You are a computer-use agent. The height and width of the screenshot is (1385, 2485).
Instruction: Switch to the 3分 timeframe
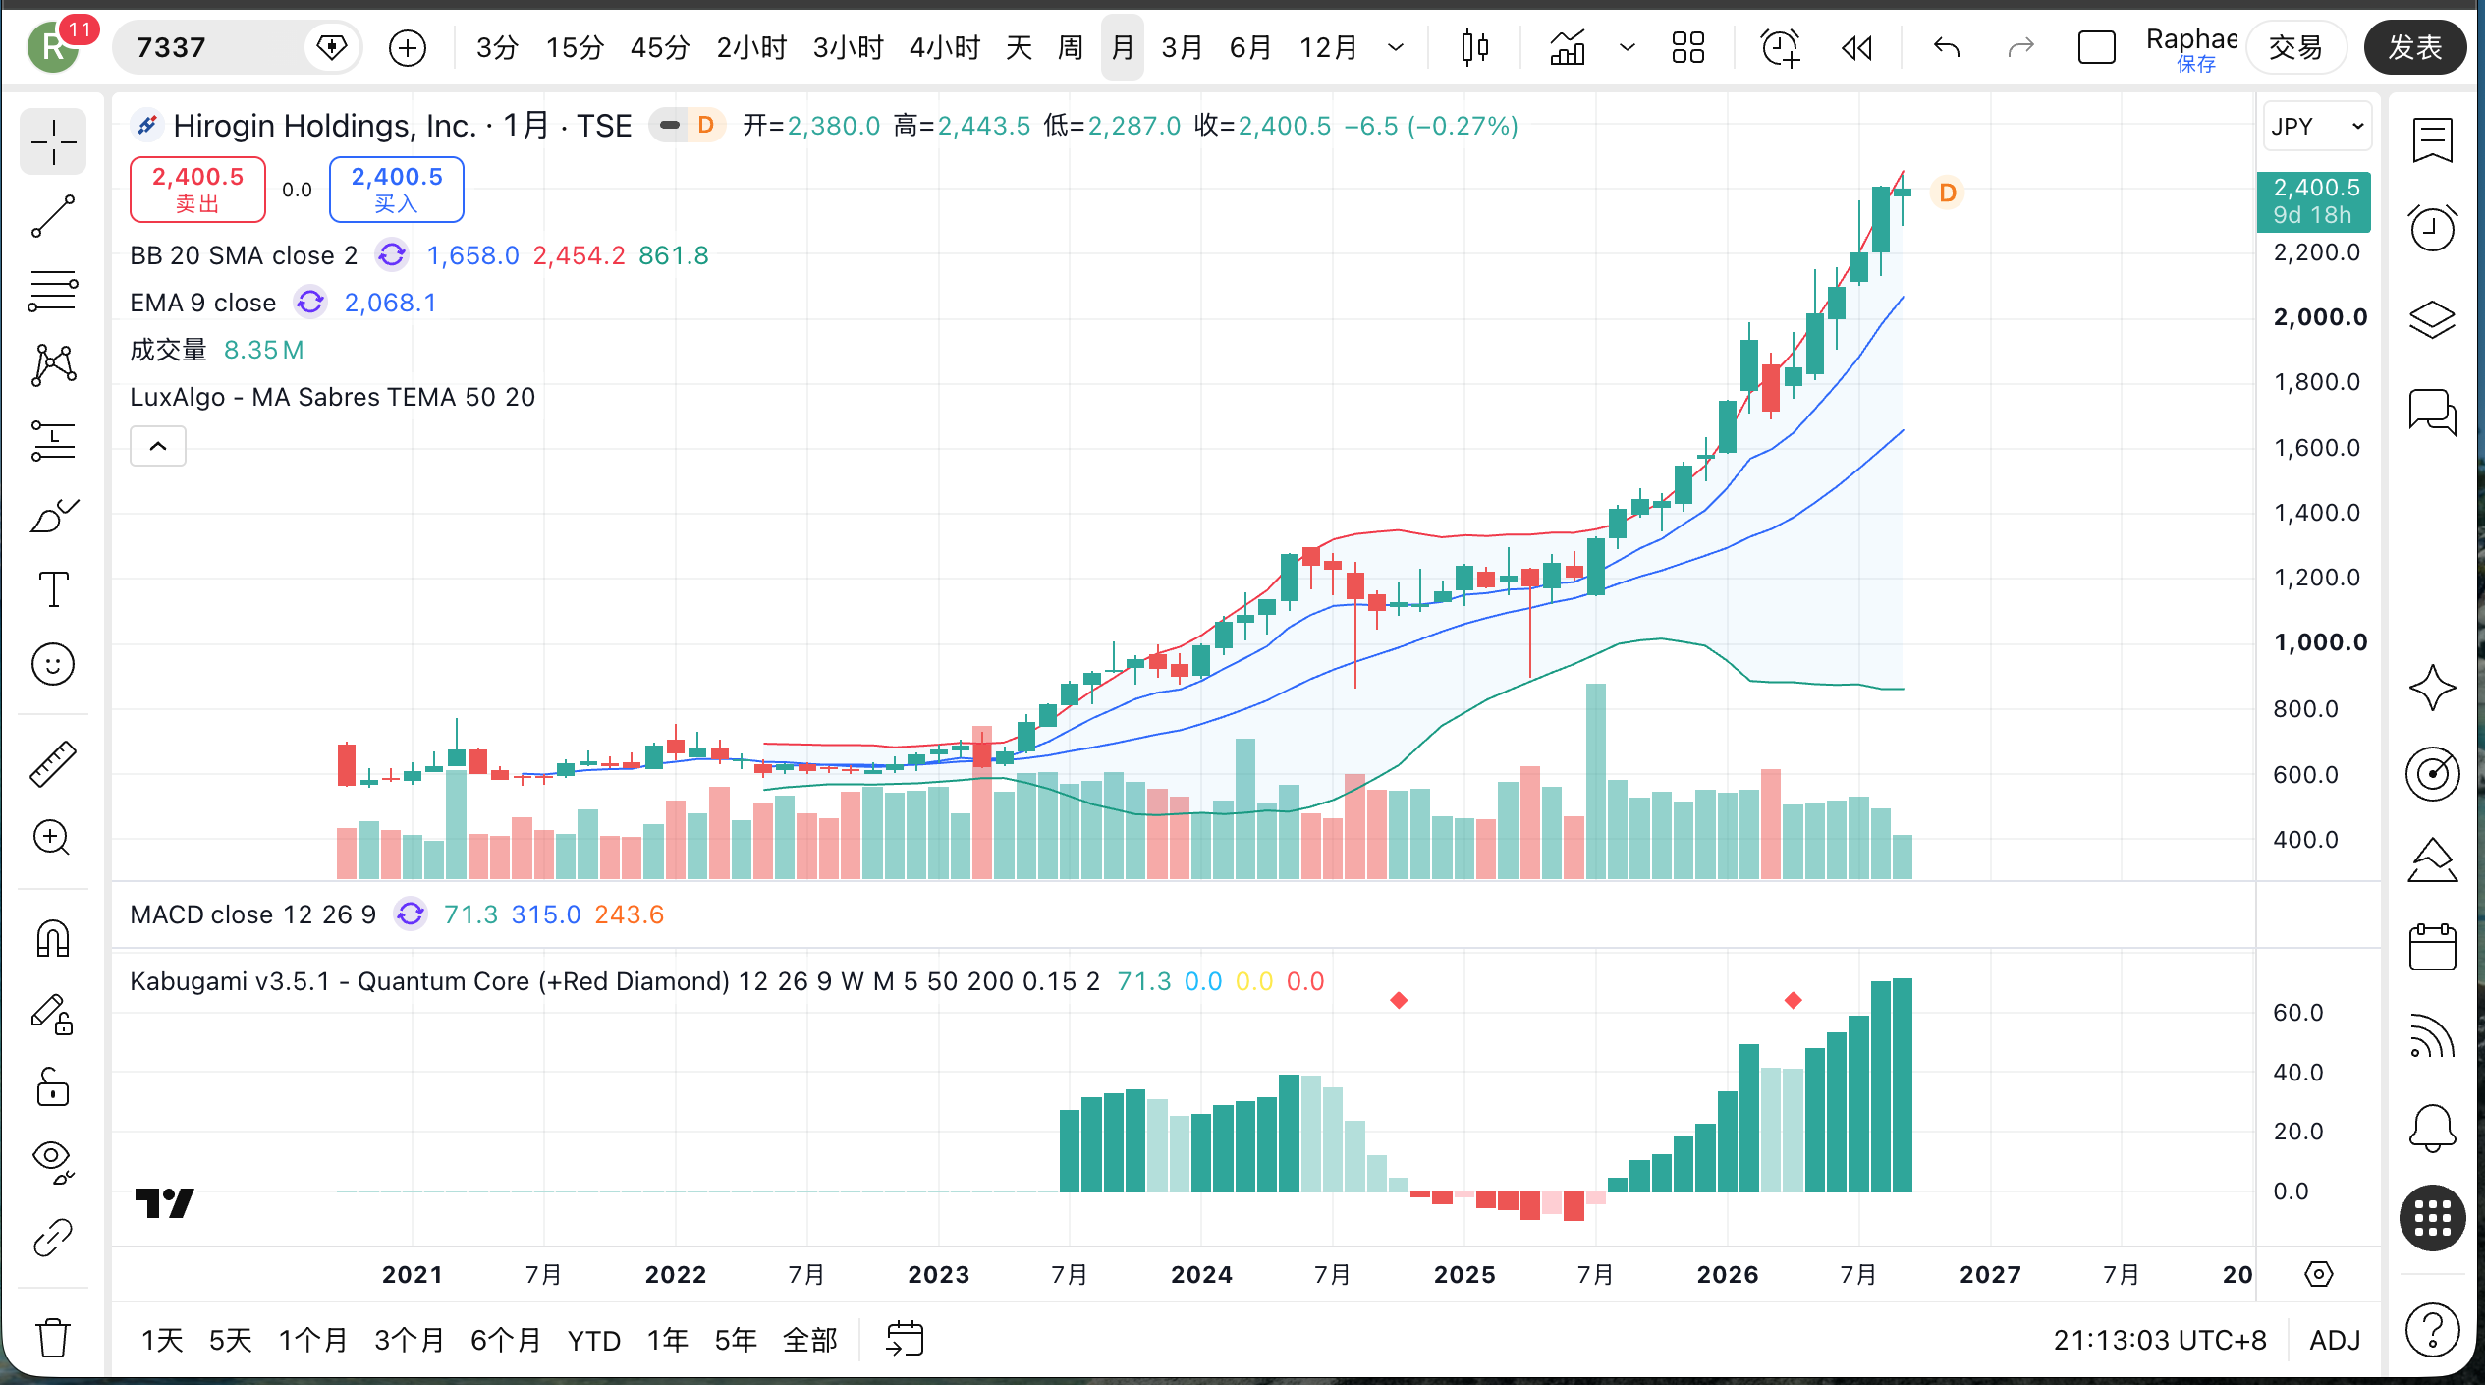click(496, 47)
